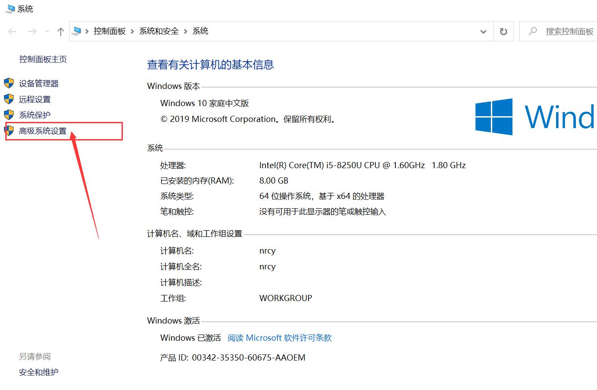Click the 系统 window title icon
The image size is (597, 390).
click(x=9, y=9)
